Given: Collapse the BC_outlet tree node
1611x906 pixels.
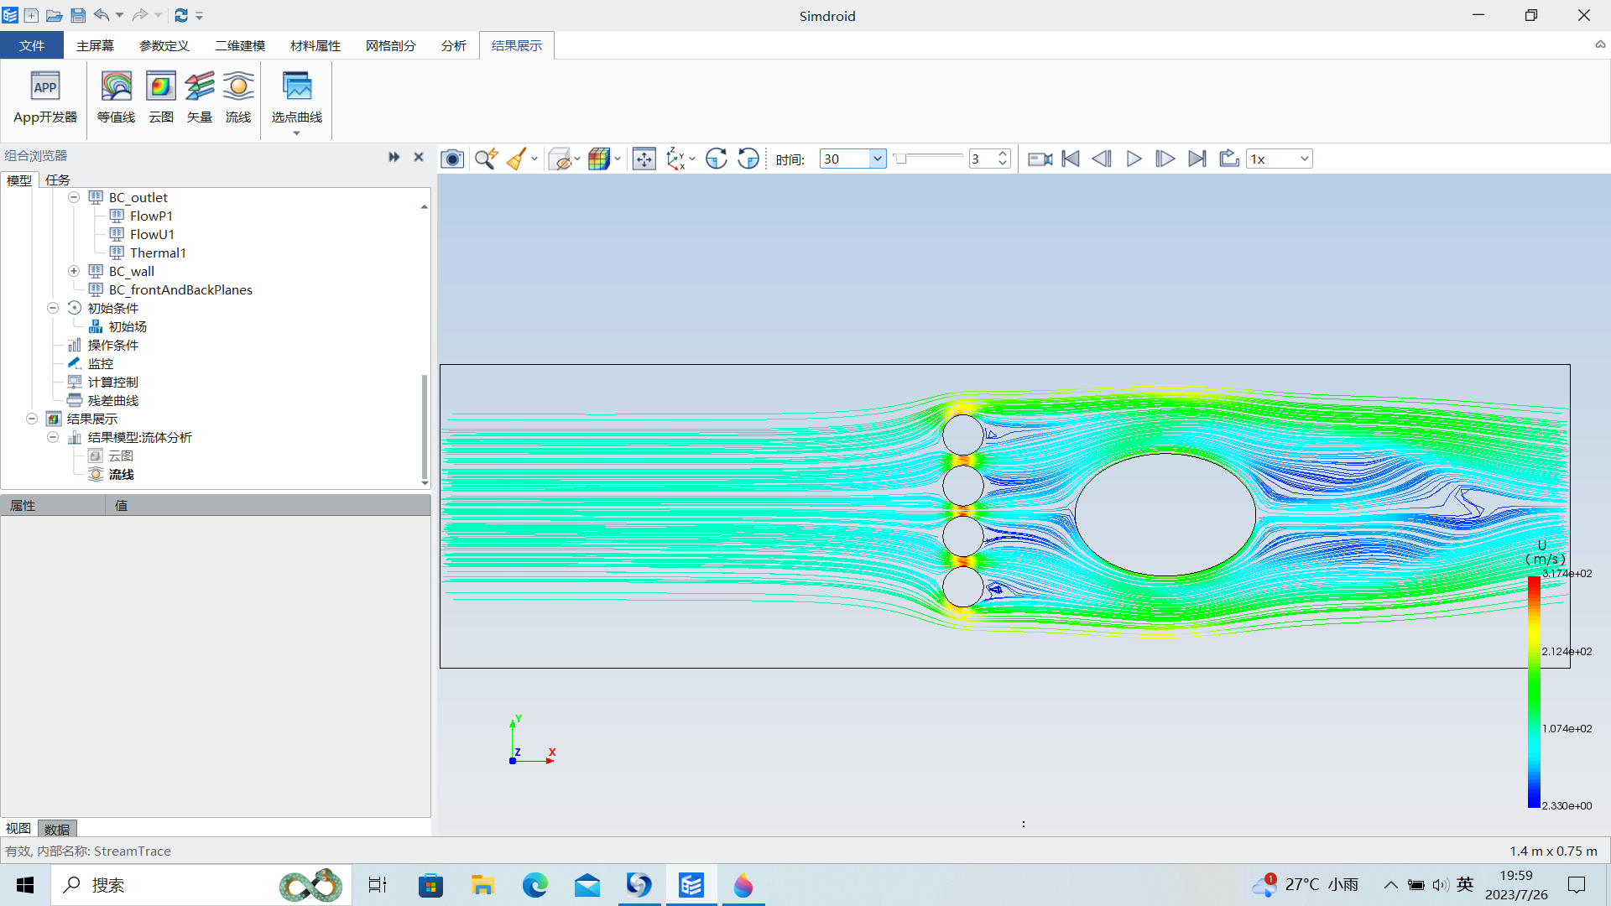Looking at the screenshot, I should (74, 197).
